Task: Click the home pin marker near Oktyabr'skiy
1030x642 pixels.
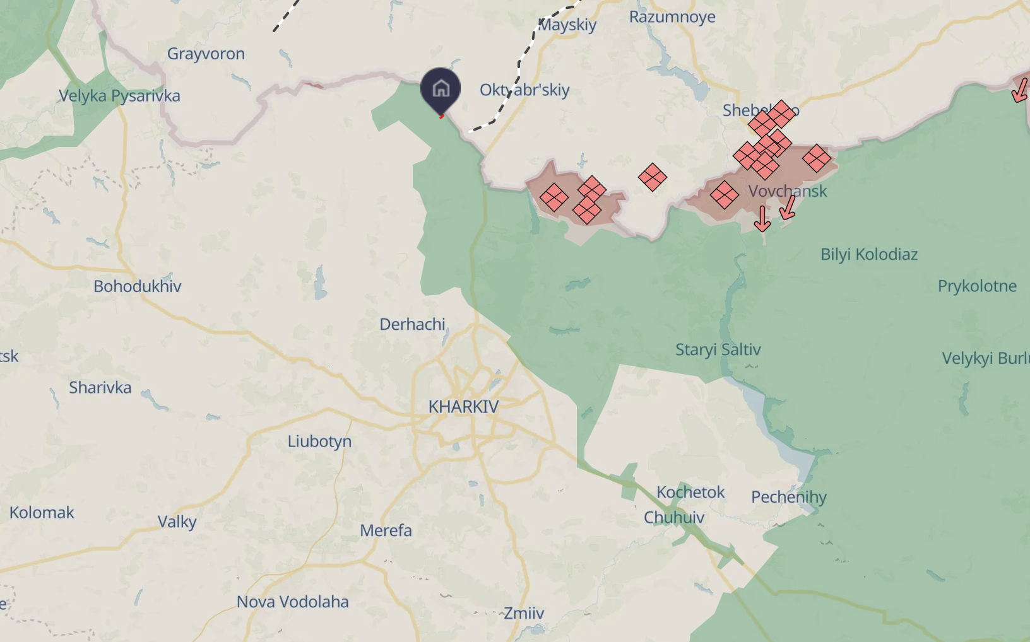Action: click(x=441, y=89)
